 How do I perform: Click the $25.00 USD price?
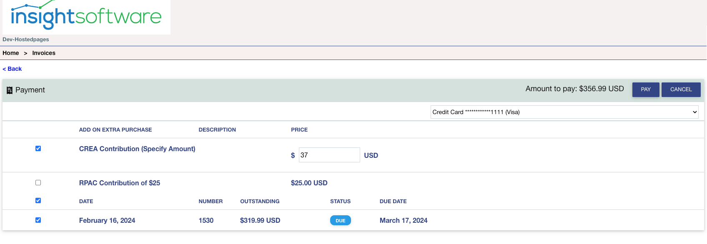[309, 183]
